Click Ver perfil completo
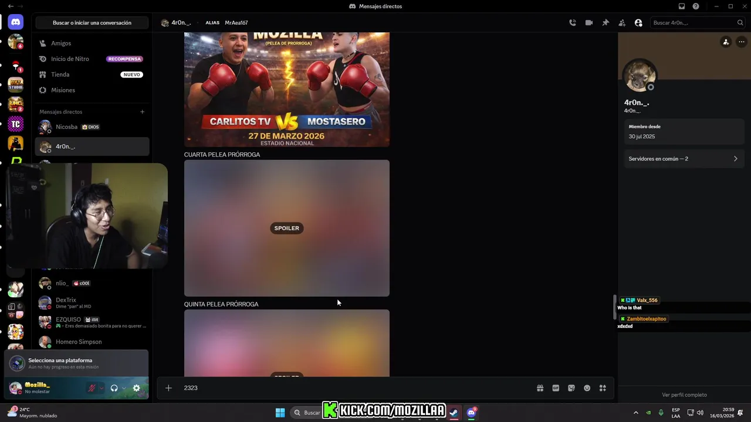This screenshot has width=751, height=422. pyautogui.click(x=684, y=395)
